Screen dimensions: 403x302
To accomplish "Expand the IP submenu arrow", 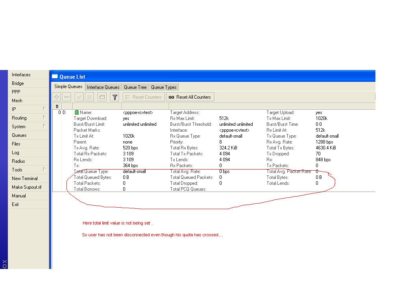I will 44,109.
